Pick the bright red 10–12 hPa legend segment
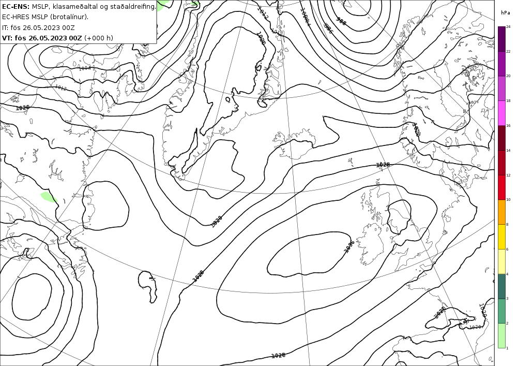The height and width of the screenshot is (366, 517). tap(501, 187)
